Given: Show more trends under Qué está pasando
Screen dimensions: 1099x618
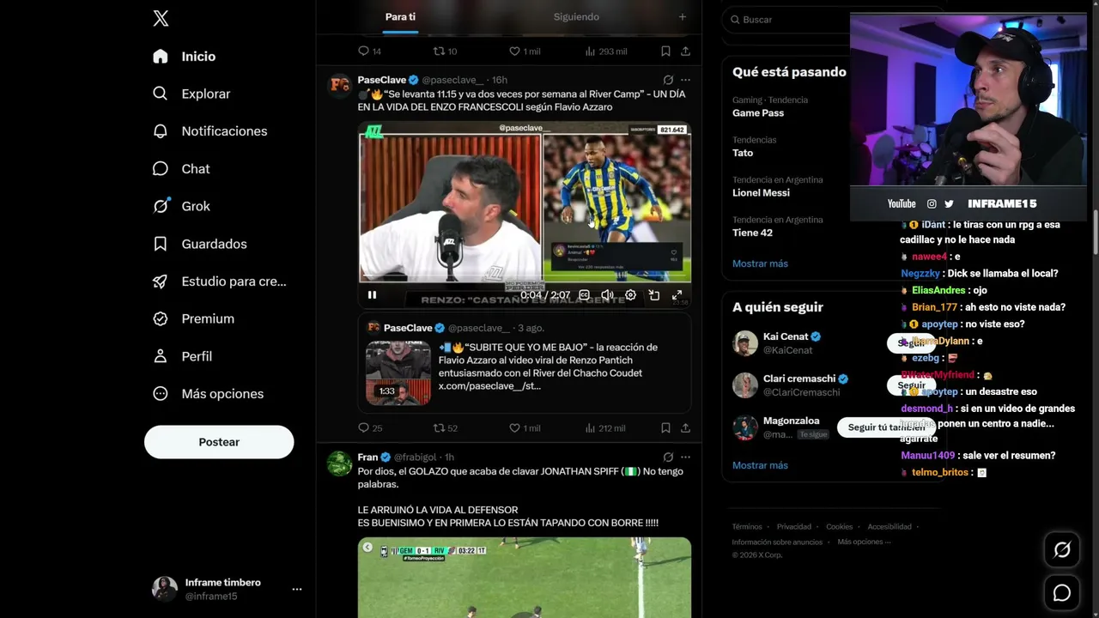Looking at the screenshot, I should tap(760, 264).
